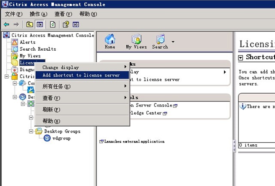Click the Refresh toolbar icon
The height and width of the screenshot is (186, 275).
tap(53, 24)
